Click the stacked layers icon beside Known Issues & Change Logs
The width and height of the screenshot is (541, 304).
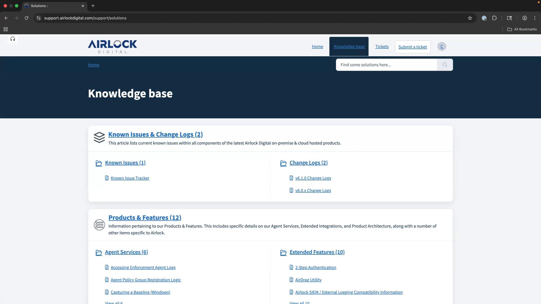click(99, 138)
